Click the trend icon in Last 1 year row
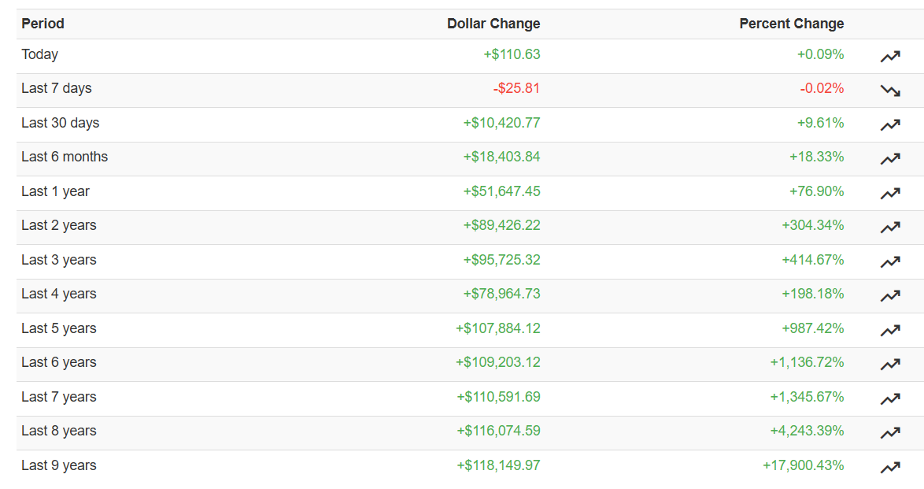Viewport: 924px width, 489px height. 890,193
